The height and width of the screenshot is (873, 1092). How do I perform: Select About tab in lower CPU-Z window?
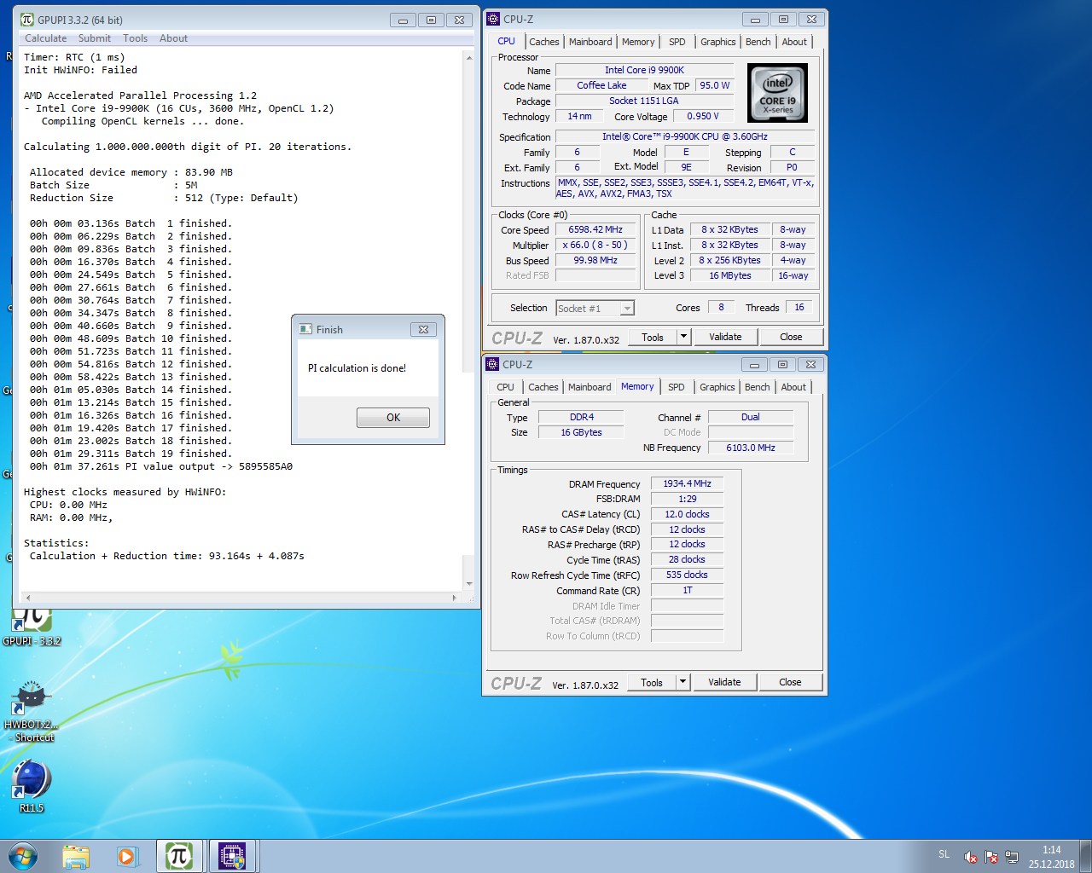pos(793,387)
